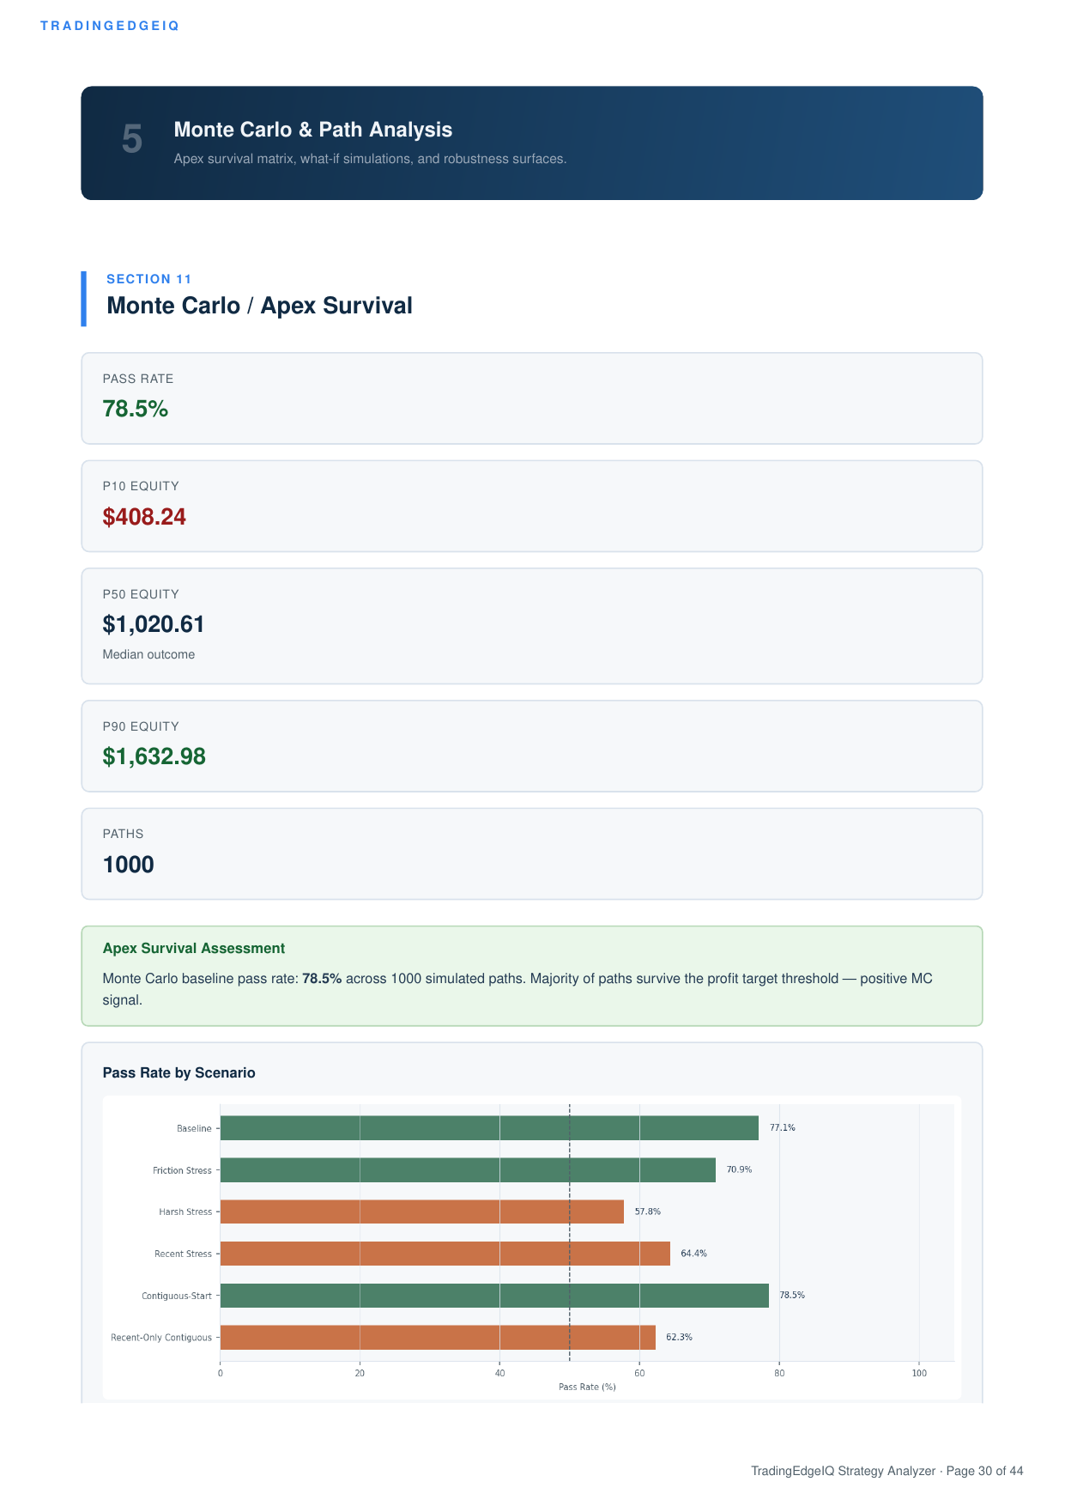Click the 64.4% bar value label

point(694,1254)
